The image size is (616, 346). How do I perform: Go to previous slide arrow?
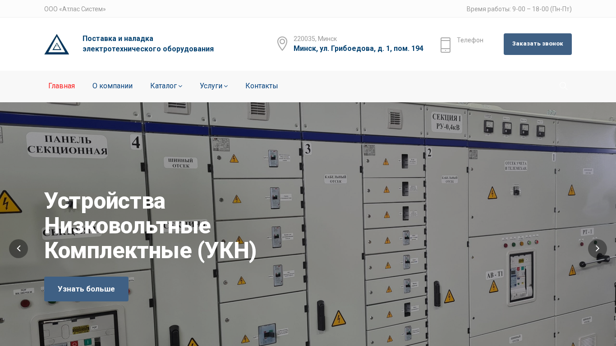pyautogui.click(x=18, y=249)
